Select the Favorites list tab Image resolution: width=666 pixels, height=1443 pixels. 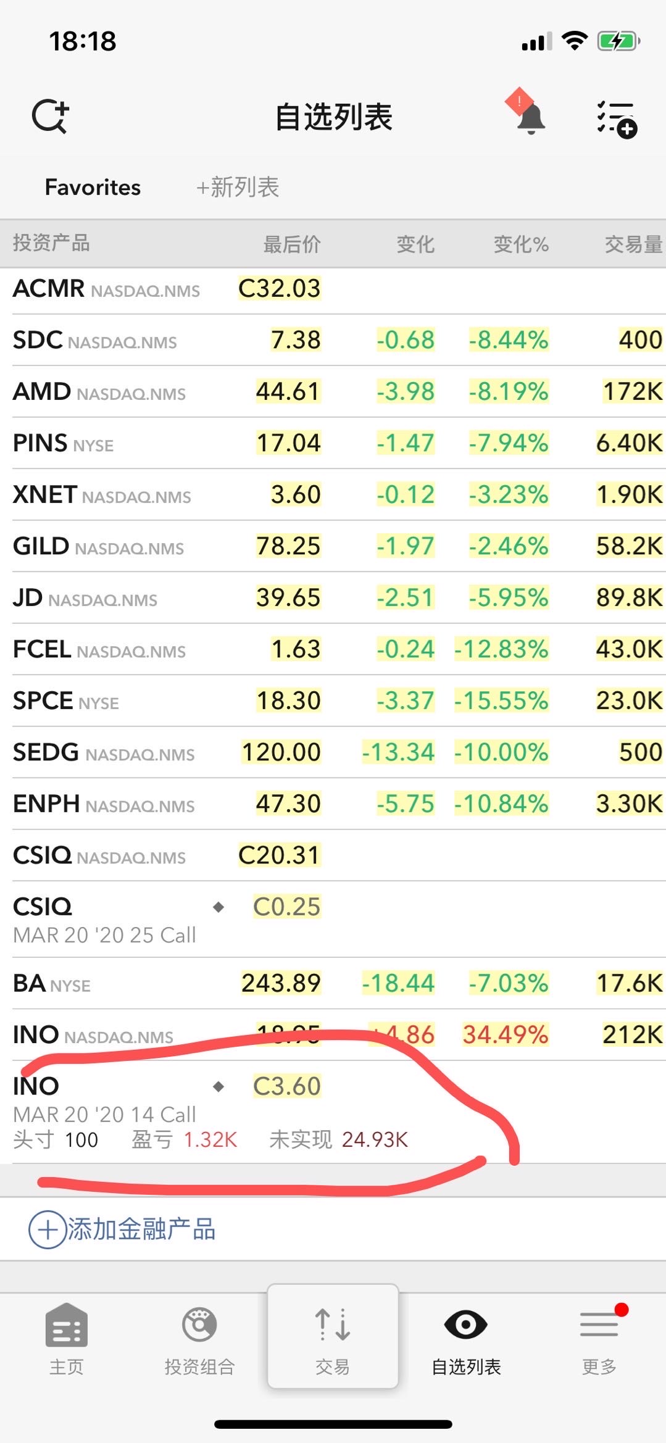93,187
